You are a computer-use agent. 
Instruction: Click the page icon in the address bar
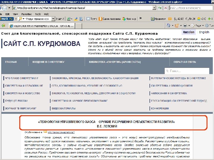pos(15,8)
